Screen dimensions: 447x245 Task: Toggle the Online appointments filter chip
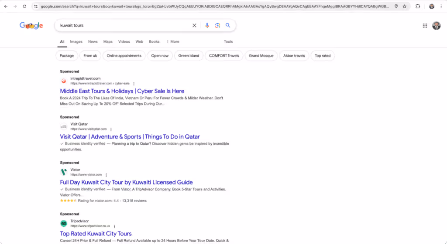click(x=124, y=56)
